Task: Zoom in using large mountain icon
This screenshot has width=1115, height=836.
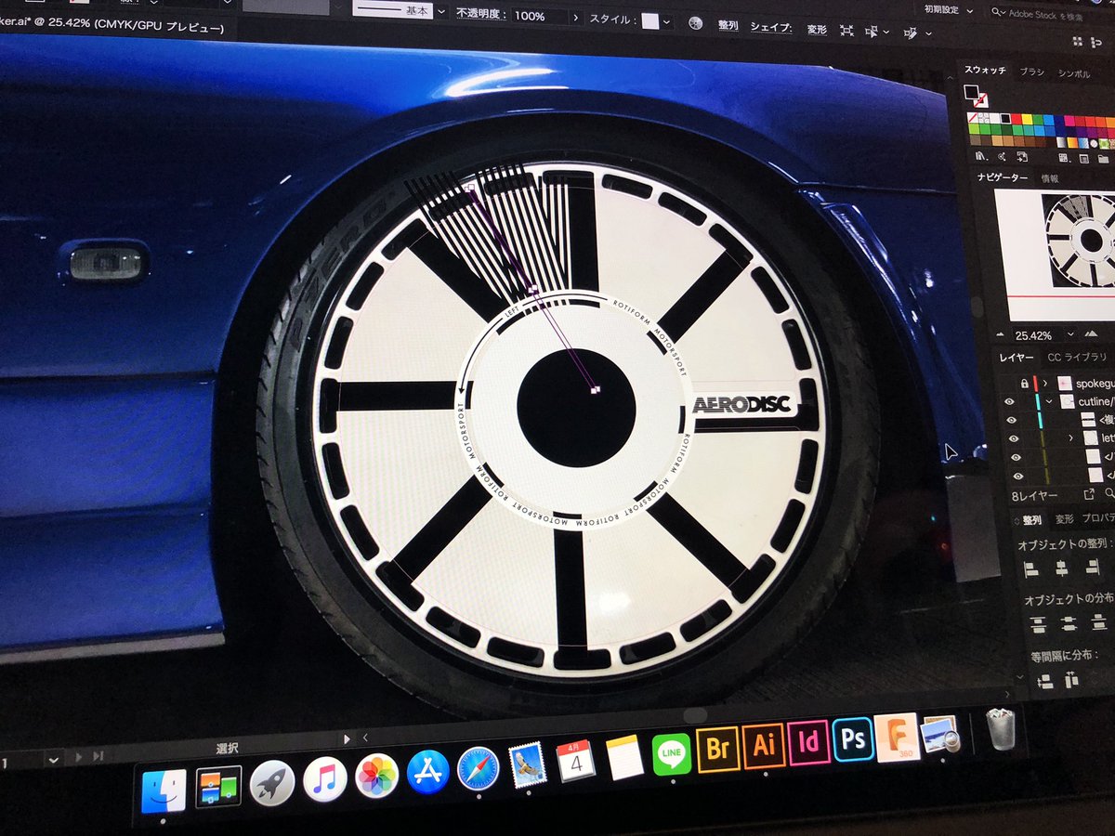Action: click(1091, 333)
